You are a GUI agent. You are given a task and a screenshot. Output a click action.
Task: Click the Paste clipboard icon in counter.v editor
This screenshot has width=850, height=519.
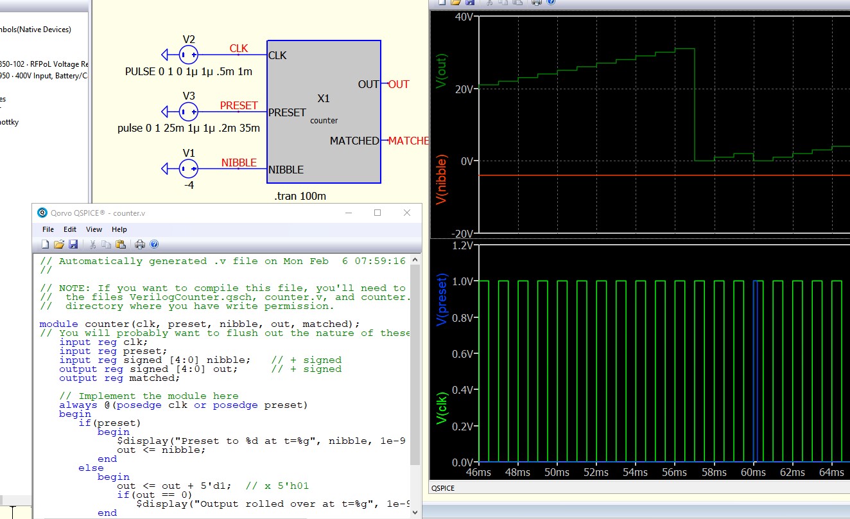120,244
